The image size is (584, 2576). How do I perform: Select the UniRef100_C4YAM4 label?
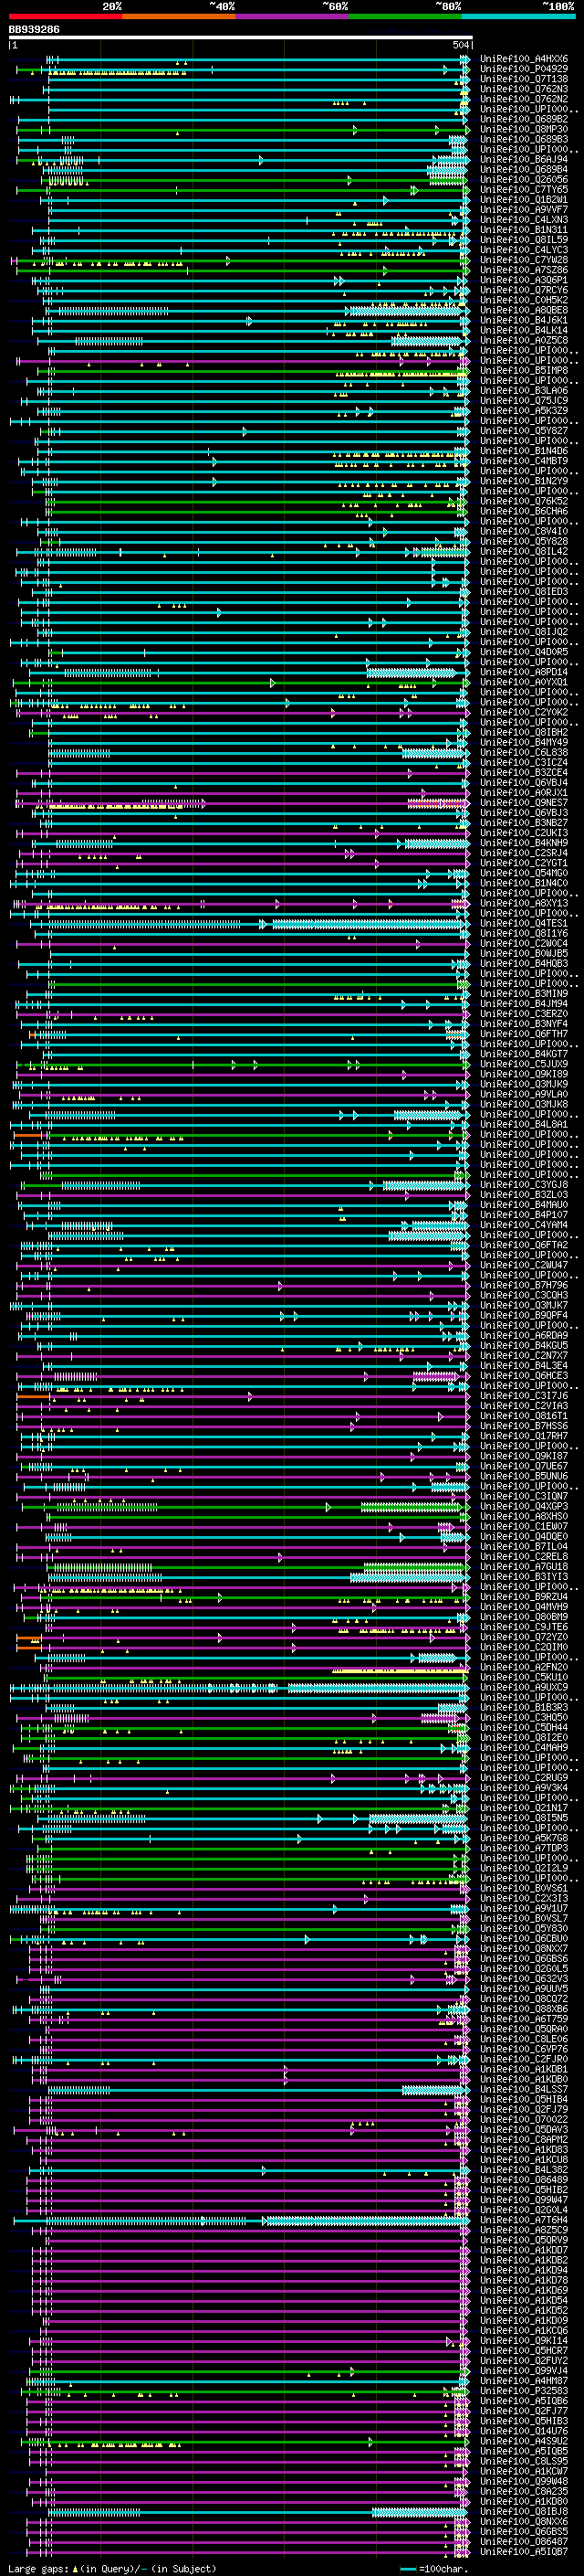click(x=524, y=1225)
